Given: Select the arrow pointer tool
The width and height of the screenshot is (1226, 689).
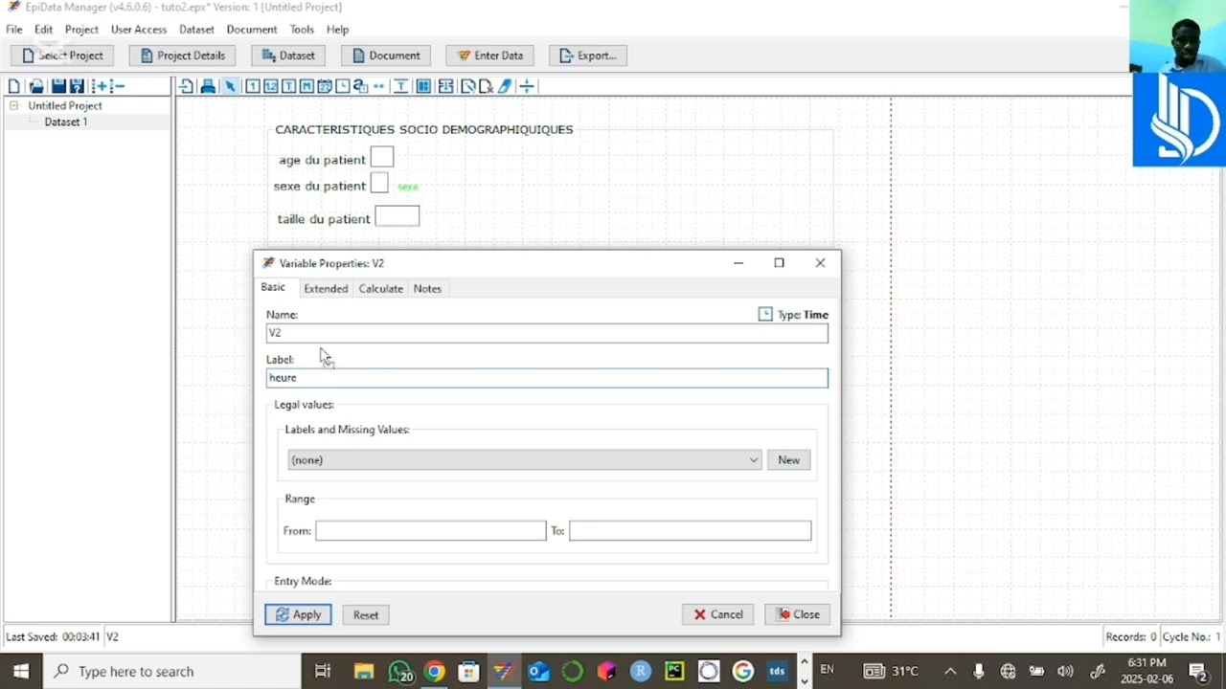Looking at the screenshot, I should click(x=230, y=86).
